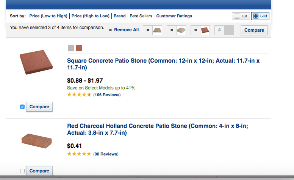Click the Compare button in comparison bar
The width and height of the screenshot is (294, 180).
click(254, 30)
